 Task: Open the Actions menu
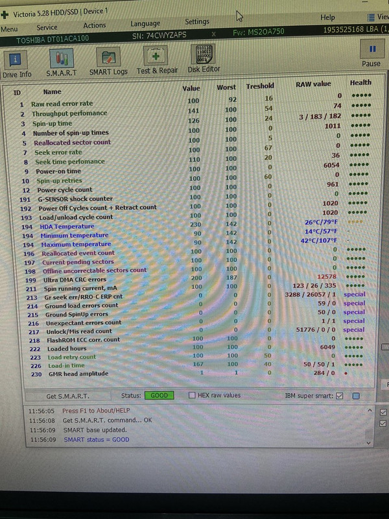[94, 25]
